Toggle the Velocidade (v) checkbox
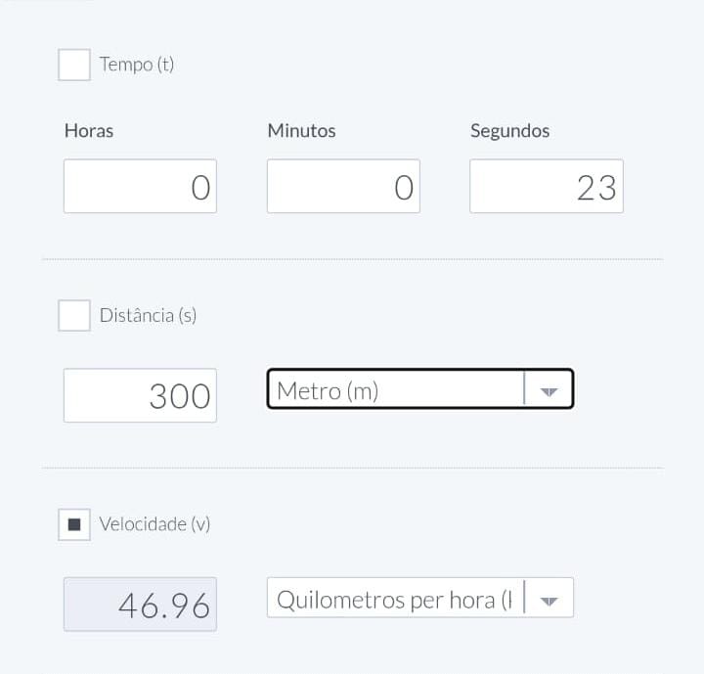 [x=74, y=524]
